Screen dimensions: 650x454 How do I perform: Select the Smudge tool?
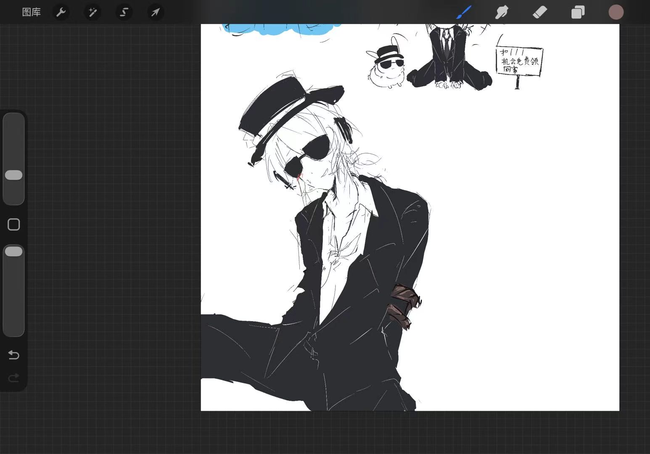click(502, 12)
